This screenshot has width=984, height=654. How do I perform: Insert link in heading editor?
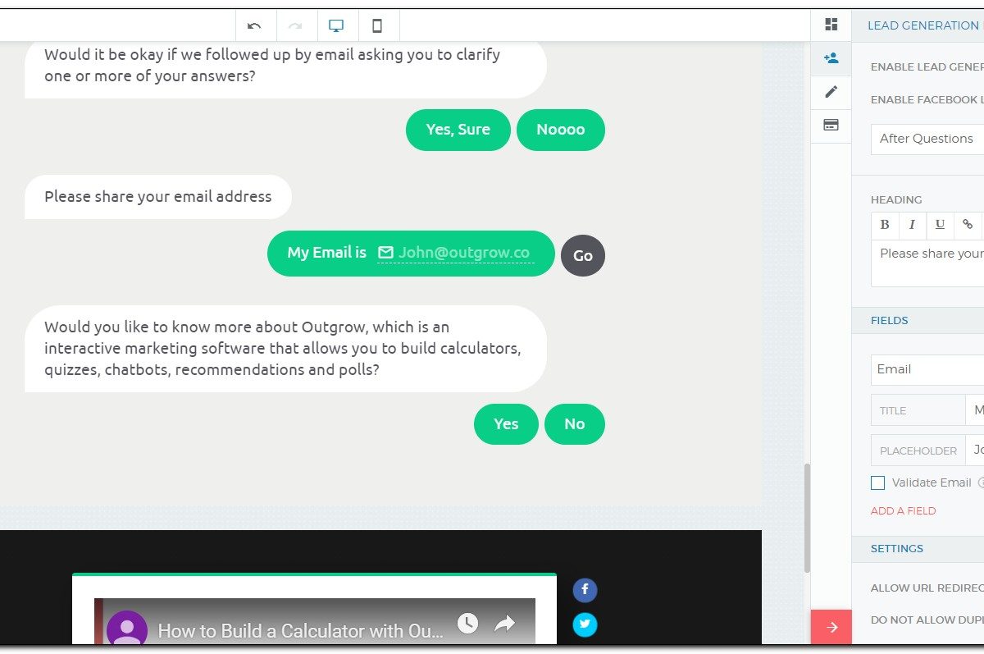[x=968, y=225]
